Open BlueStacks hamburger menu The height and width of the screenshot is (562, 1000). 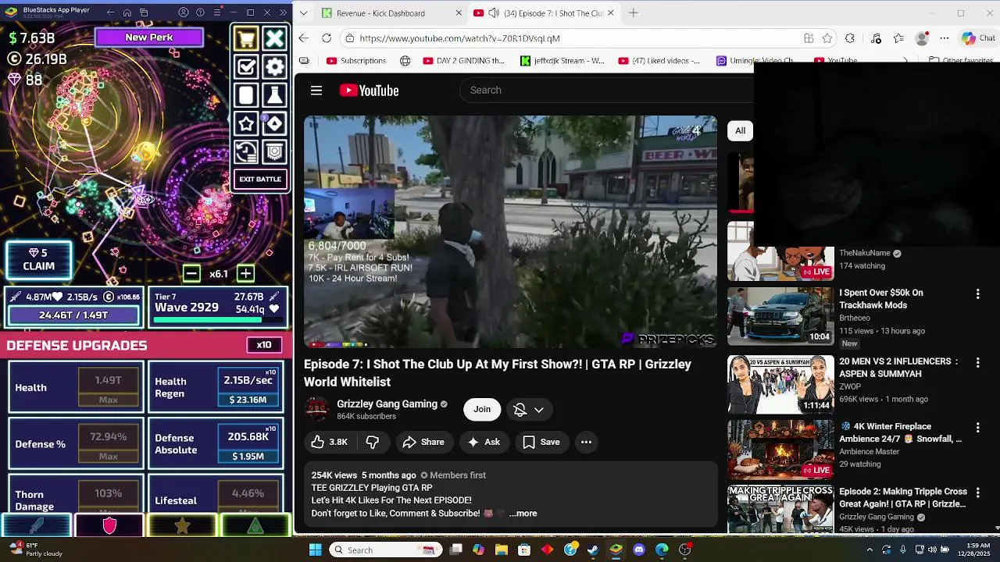(217, 12)
